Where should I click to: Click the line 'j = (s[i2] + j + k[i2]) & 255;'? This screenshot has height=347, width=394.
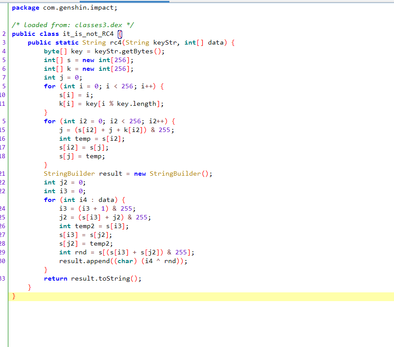tap(116, 130)
